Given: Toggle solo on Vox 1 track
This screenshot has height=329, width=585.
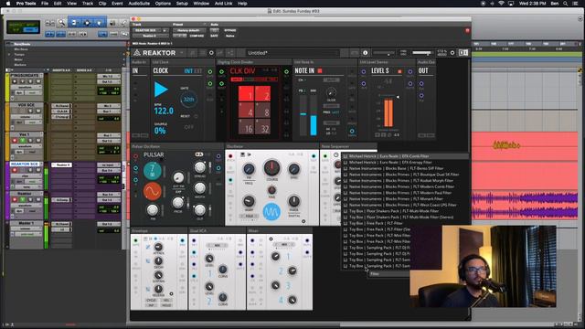Looking at the screenshot, I should click(31, 141).
